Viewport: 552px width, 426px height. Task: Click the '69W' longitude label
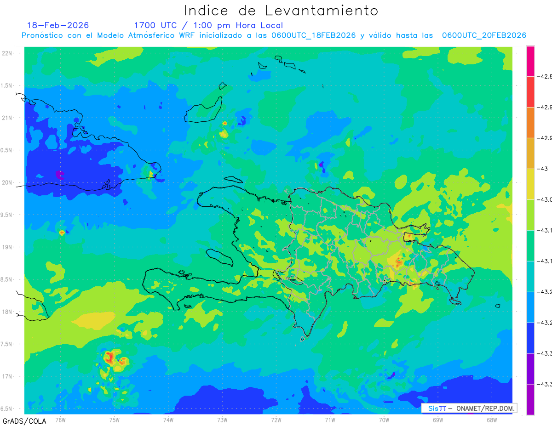438,420
